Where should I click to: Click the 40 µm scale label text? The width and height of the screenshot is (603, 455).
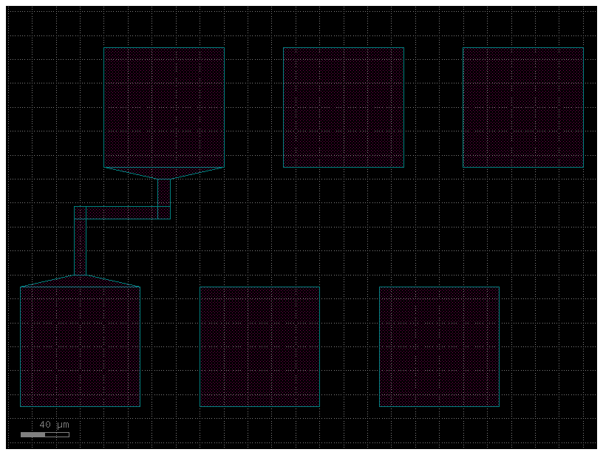tap(53, 425)
